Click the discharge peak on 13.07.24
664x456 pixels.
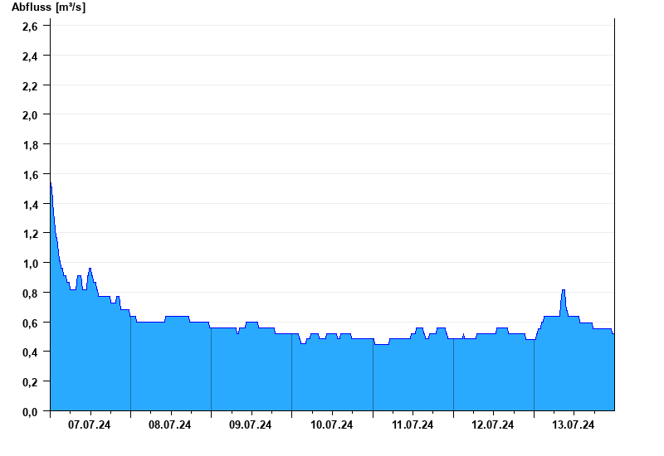click(x=564, y=290)
